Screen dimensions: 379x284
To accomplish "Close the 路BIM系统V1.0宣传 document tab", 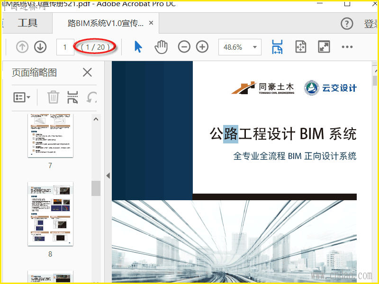I will (x=151, y=23).
